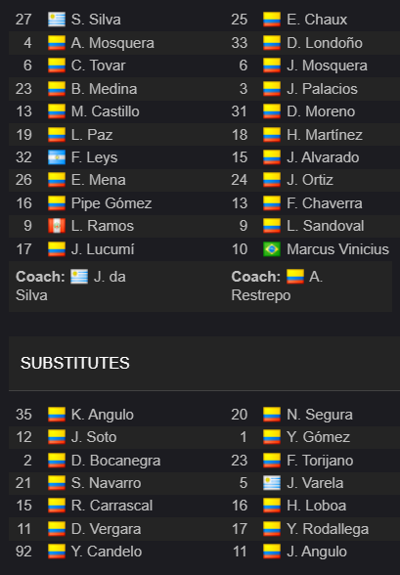400x575 pixels.
Task: Click the Colombia flag beside A. Restrepo
Action: (295, 277)
